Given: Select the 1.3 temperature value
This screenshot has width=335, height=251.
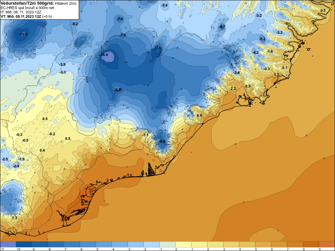Looking at the screenshot, I should point(14,218).
